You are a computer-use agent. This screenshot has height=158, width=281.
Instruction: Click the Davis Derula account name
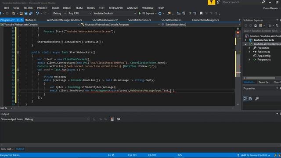270,8
